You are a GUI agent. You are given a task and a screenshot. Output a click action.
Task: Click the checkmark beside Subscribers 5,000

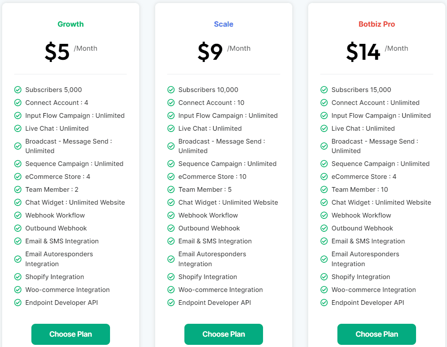[x=18, y=89]
